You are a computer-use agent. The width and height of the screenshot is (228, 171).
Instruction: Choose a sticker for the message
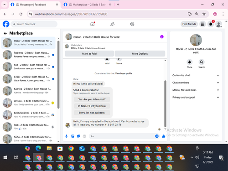tap(78, 136)
